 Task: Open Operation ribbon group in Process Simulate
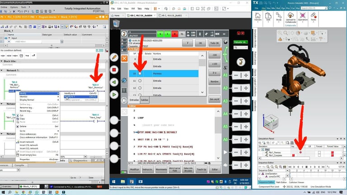(x=303, y=17)
